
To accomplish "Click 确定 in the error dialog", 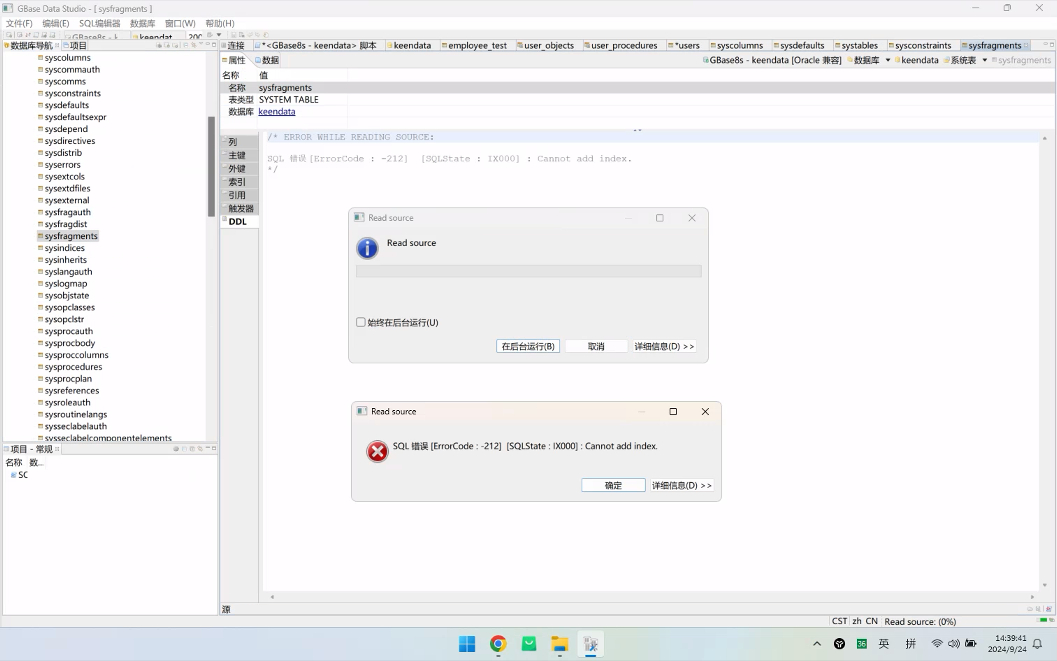I will coord(613,485).
